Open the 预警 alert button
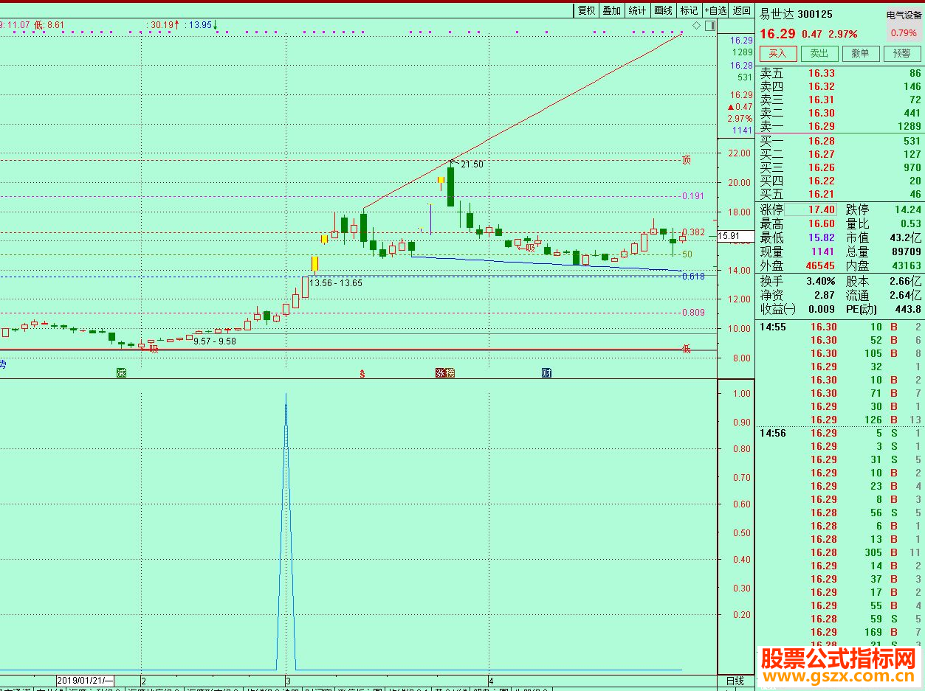The width and height of the screenshot is (925, 691). point(902,54)
